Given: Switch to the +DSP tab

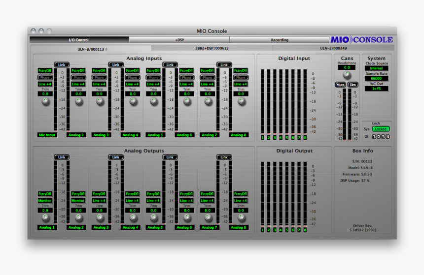Looking at the screenshot, I should pyautogui.click(x=179, y=40).
